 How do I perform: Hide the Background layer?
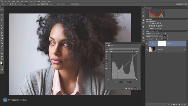point(147,49)
